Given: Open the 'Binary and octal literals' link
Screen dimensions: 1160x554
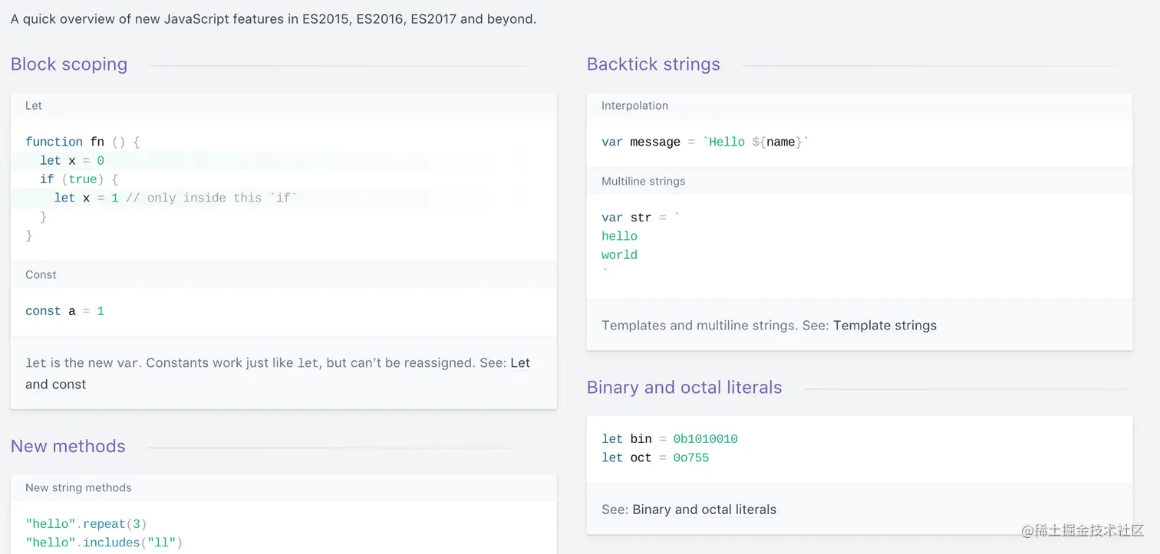Looking at the screenshot, I should tap(704, 510).
